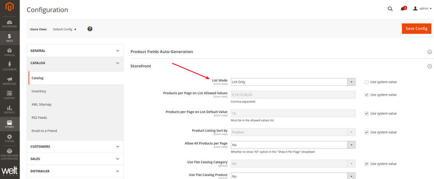The image size is (434, 179).
Task: Open the Reports bar chart icon
Action: coord(10,109)
